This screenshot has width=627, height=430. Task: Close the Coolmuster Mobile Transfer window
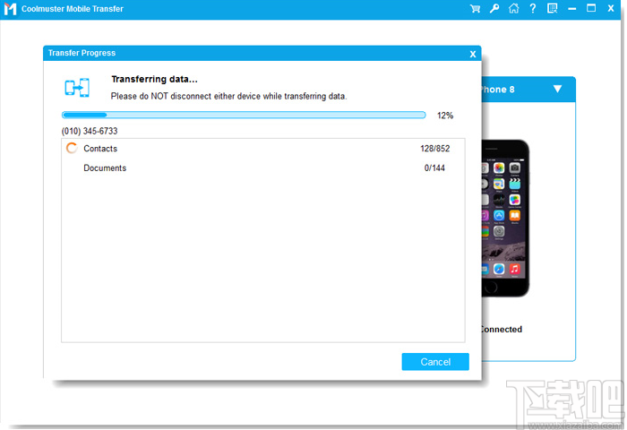(x=611, y=8)
